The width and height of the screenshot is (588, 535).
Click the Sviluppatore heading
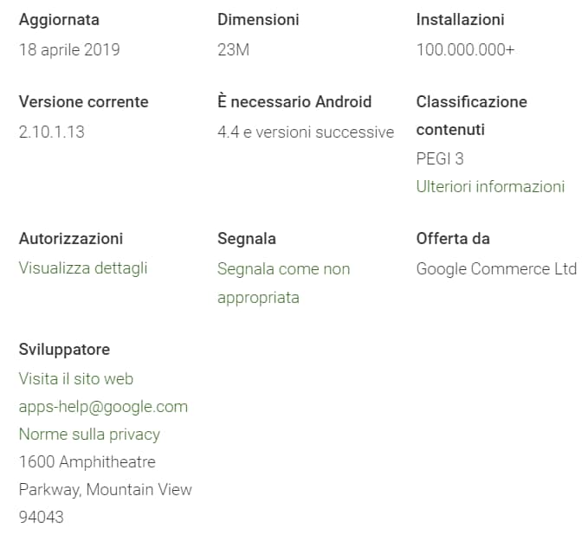pyautogui.click(x=64, y=349)
